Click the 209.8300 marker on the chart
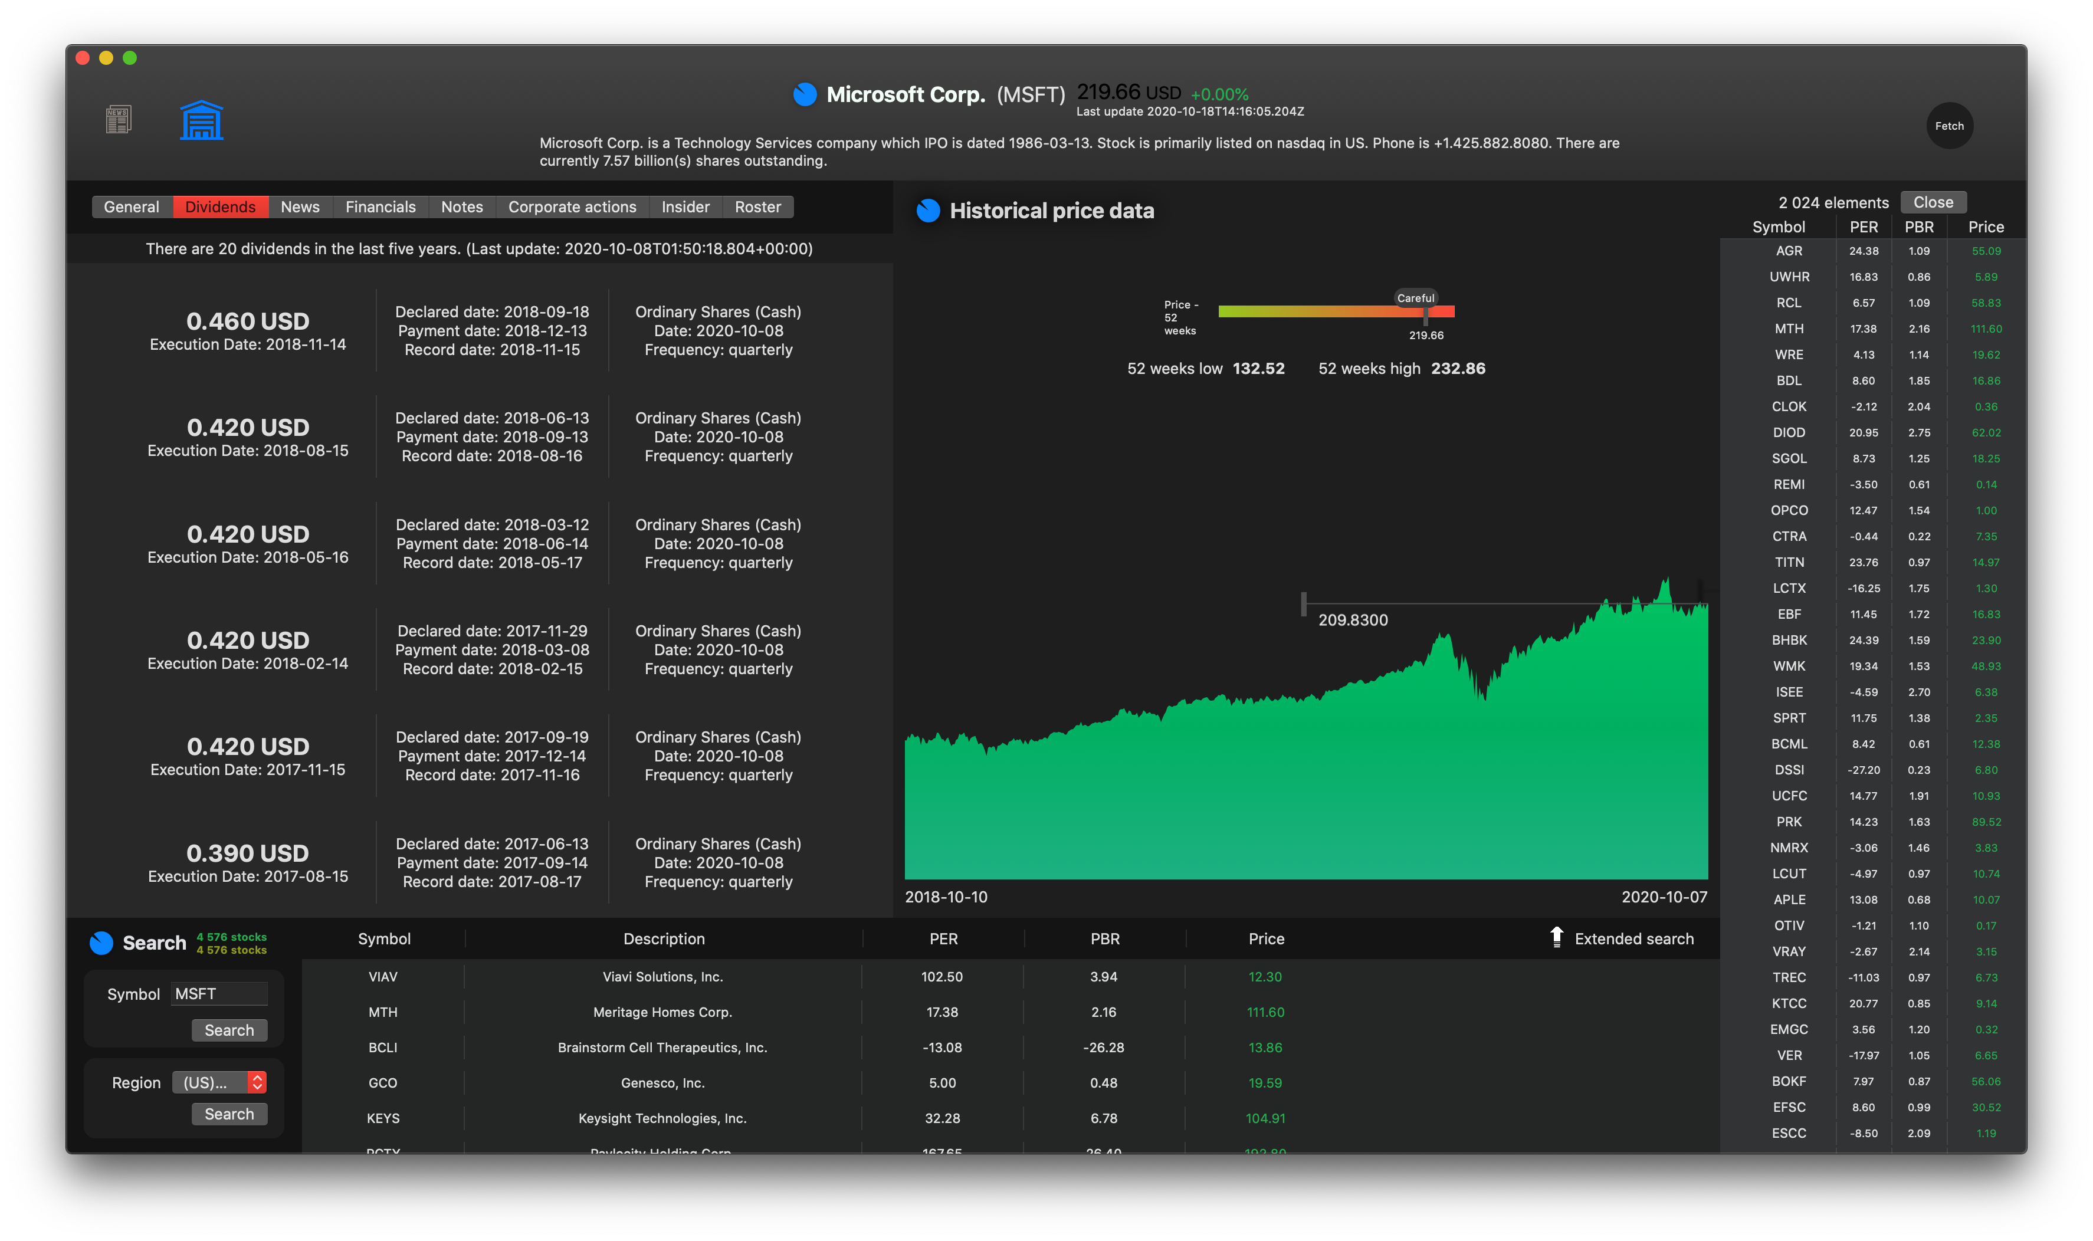 [x=1353, y=620]
